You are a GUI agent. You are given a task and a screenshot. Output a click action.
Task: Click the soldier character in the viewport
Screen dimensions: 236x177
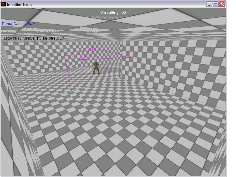(x=96, y=68)
